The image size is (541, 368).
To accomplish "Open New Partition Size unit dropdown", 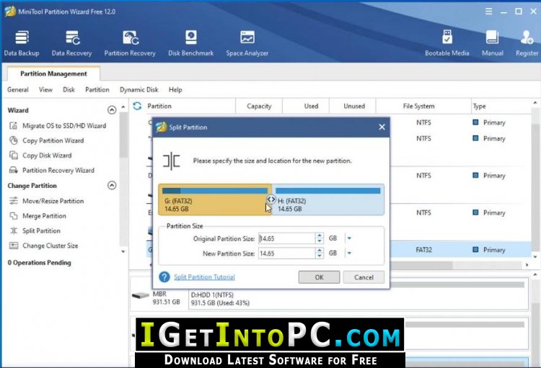I will click(349, 253).
